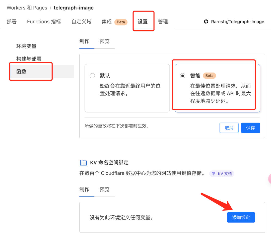Open the GitHub repo icon beside Rarestq/Telegraph-Image
271x244 pixels.
[x=206, y=22]
